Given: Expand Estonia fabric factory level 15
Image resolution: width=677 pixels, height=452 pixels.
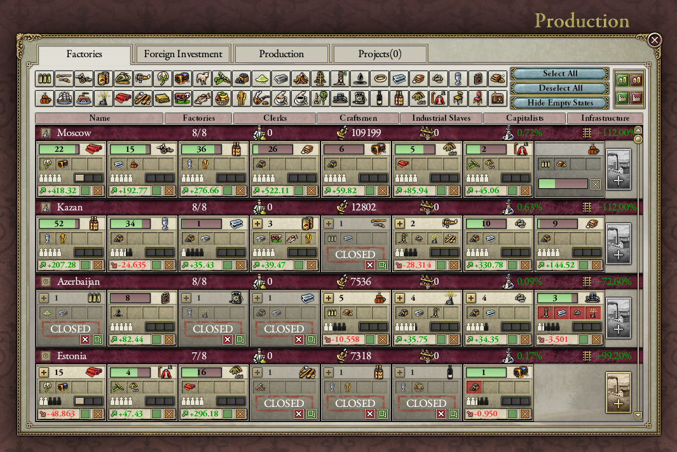Looking at the screenshot, I should (44, 373).
